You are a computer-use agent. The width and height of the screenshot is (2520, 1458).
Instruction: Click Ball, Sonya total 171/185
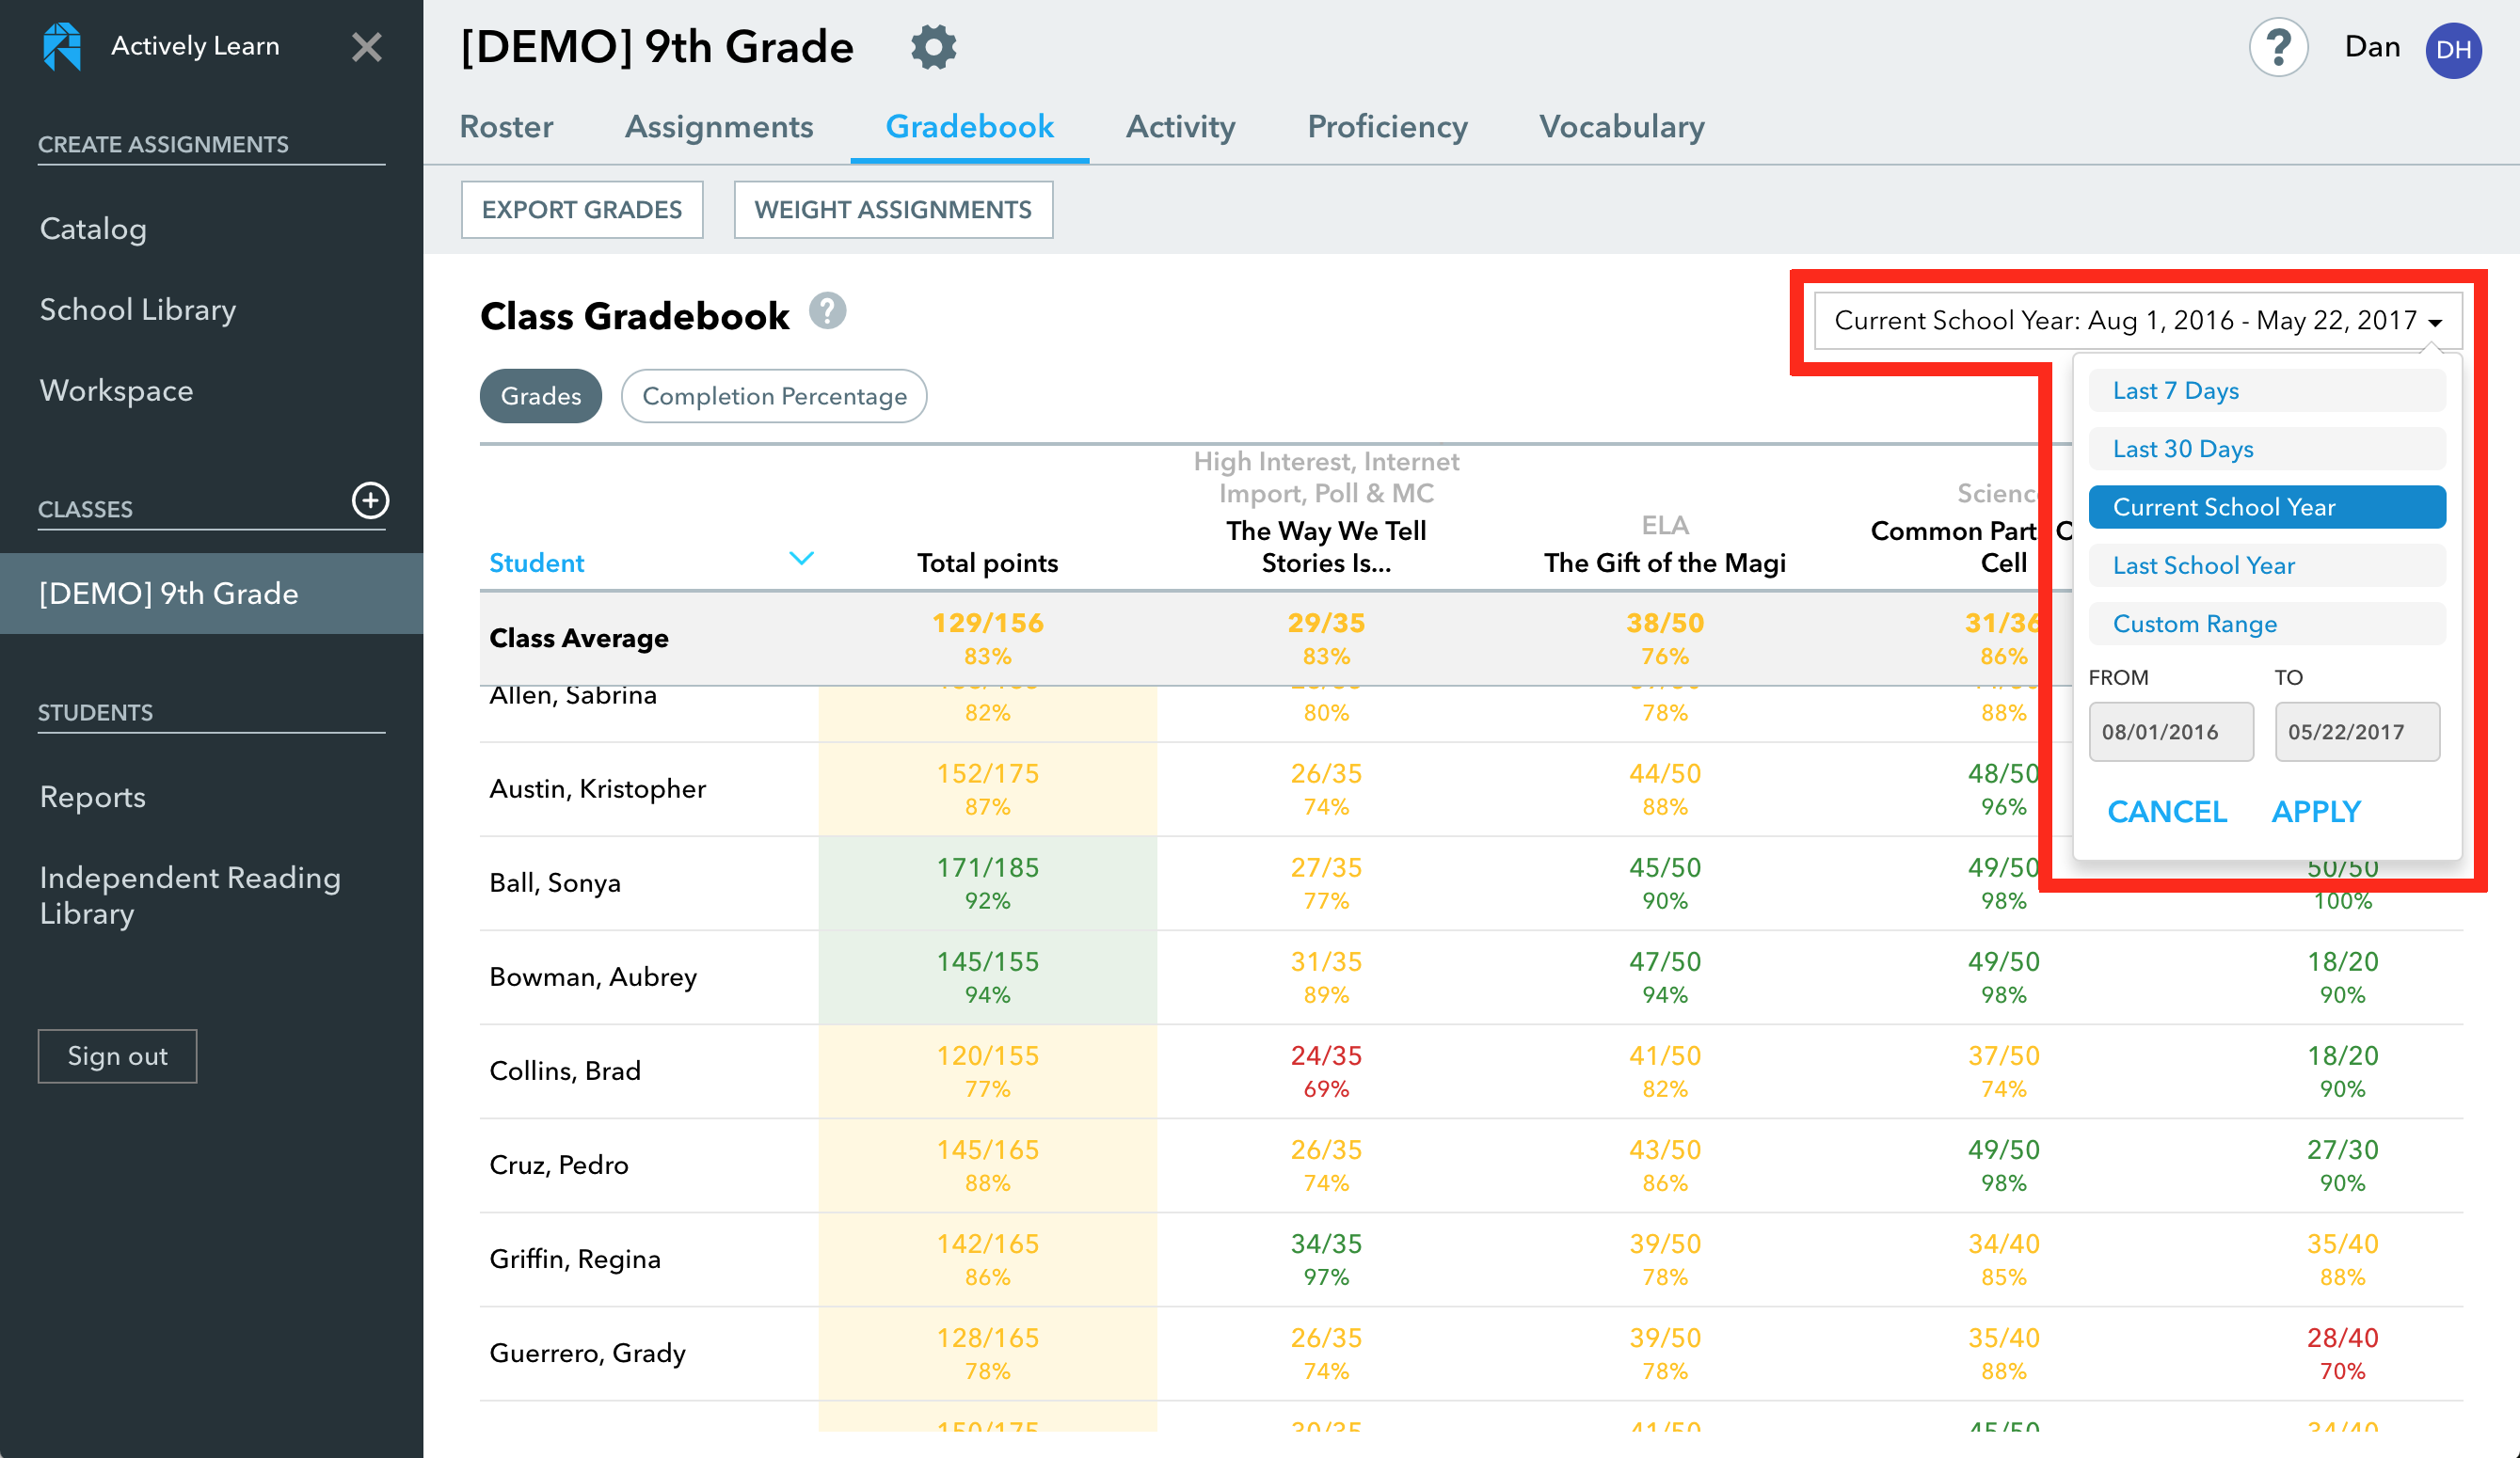[x=987, y=867]
